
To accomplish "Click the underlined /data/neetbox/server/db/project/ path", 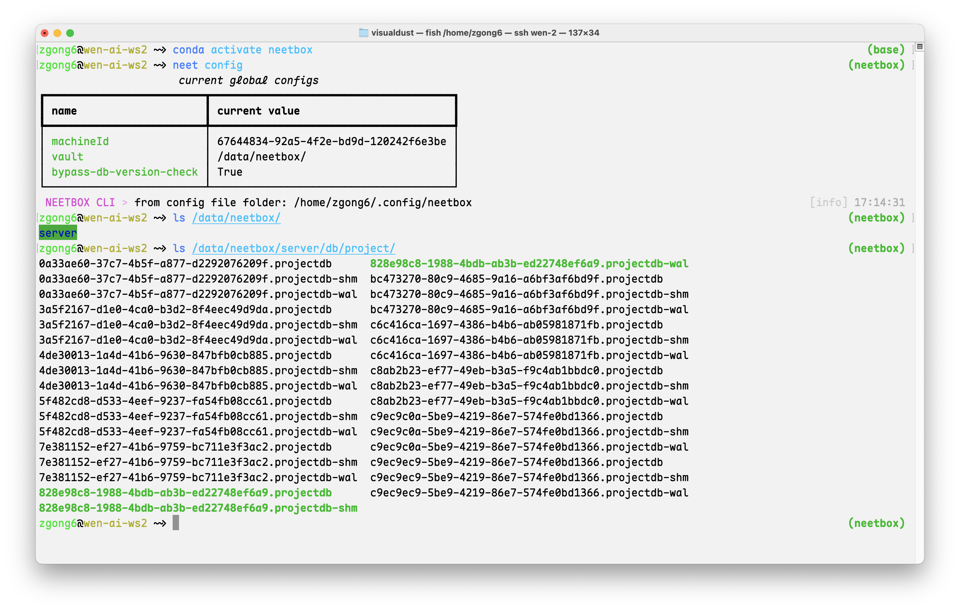I will pos(293,248).
